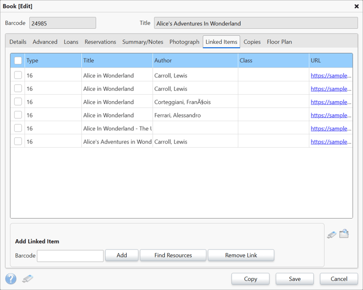
Task: Focus the Add Linked Item Barcode input
Action: [x=70, y=256]
